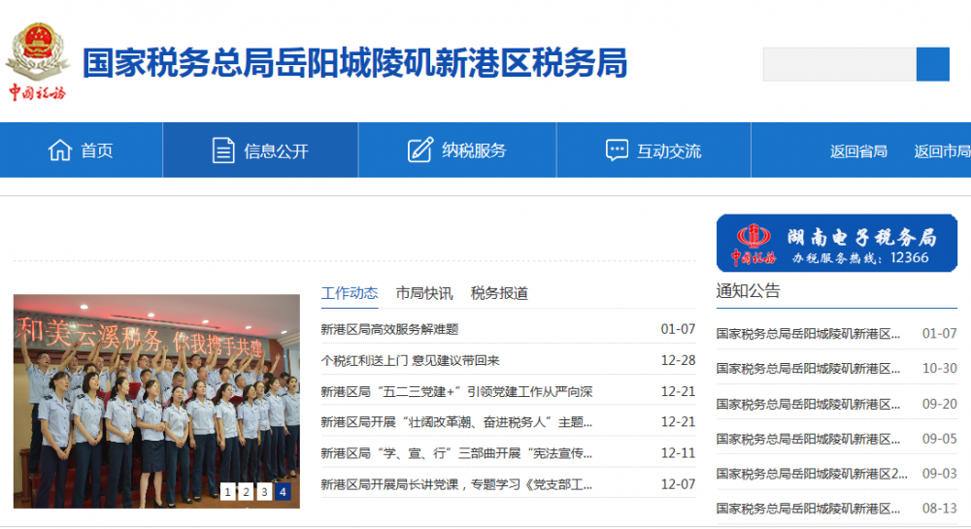Open article about 五二三党建+
Screen dimensions: 971x529
pyautogui.click(x=456, y=391)
